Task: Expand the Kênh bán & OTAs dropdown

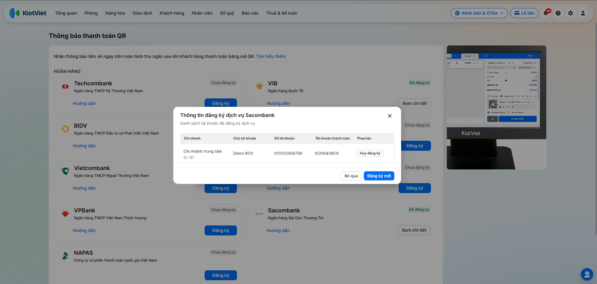Action: (x=479, y=13)
